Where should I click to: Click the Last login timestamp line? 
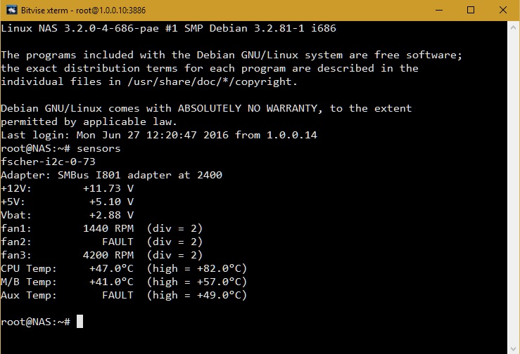158,135
